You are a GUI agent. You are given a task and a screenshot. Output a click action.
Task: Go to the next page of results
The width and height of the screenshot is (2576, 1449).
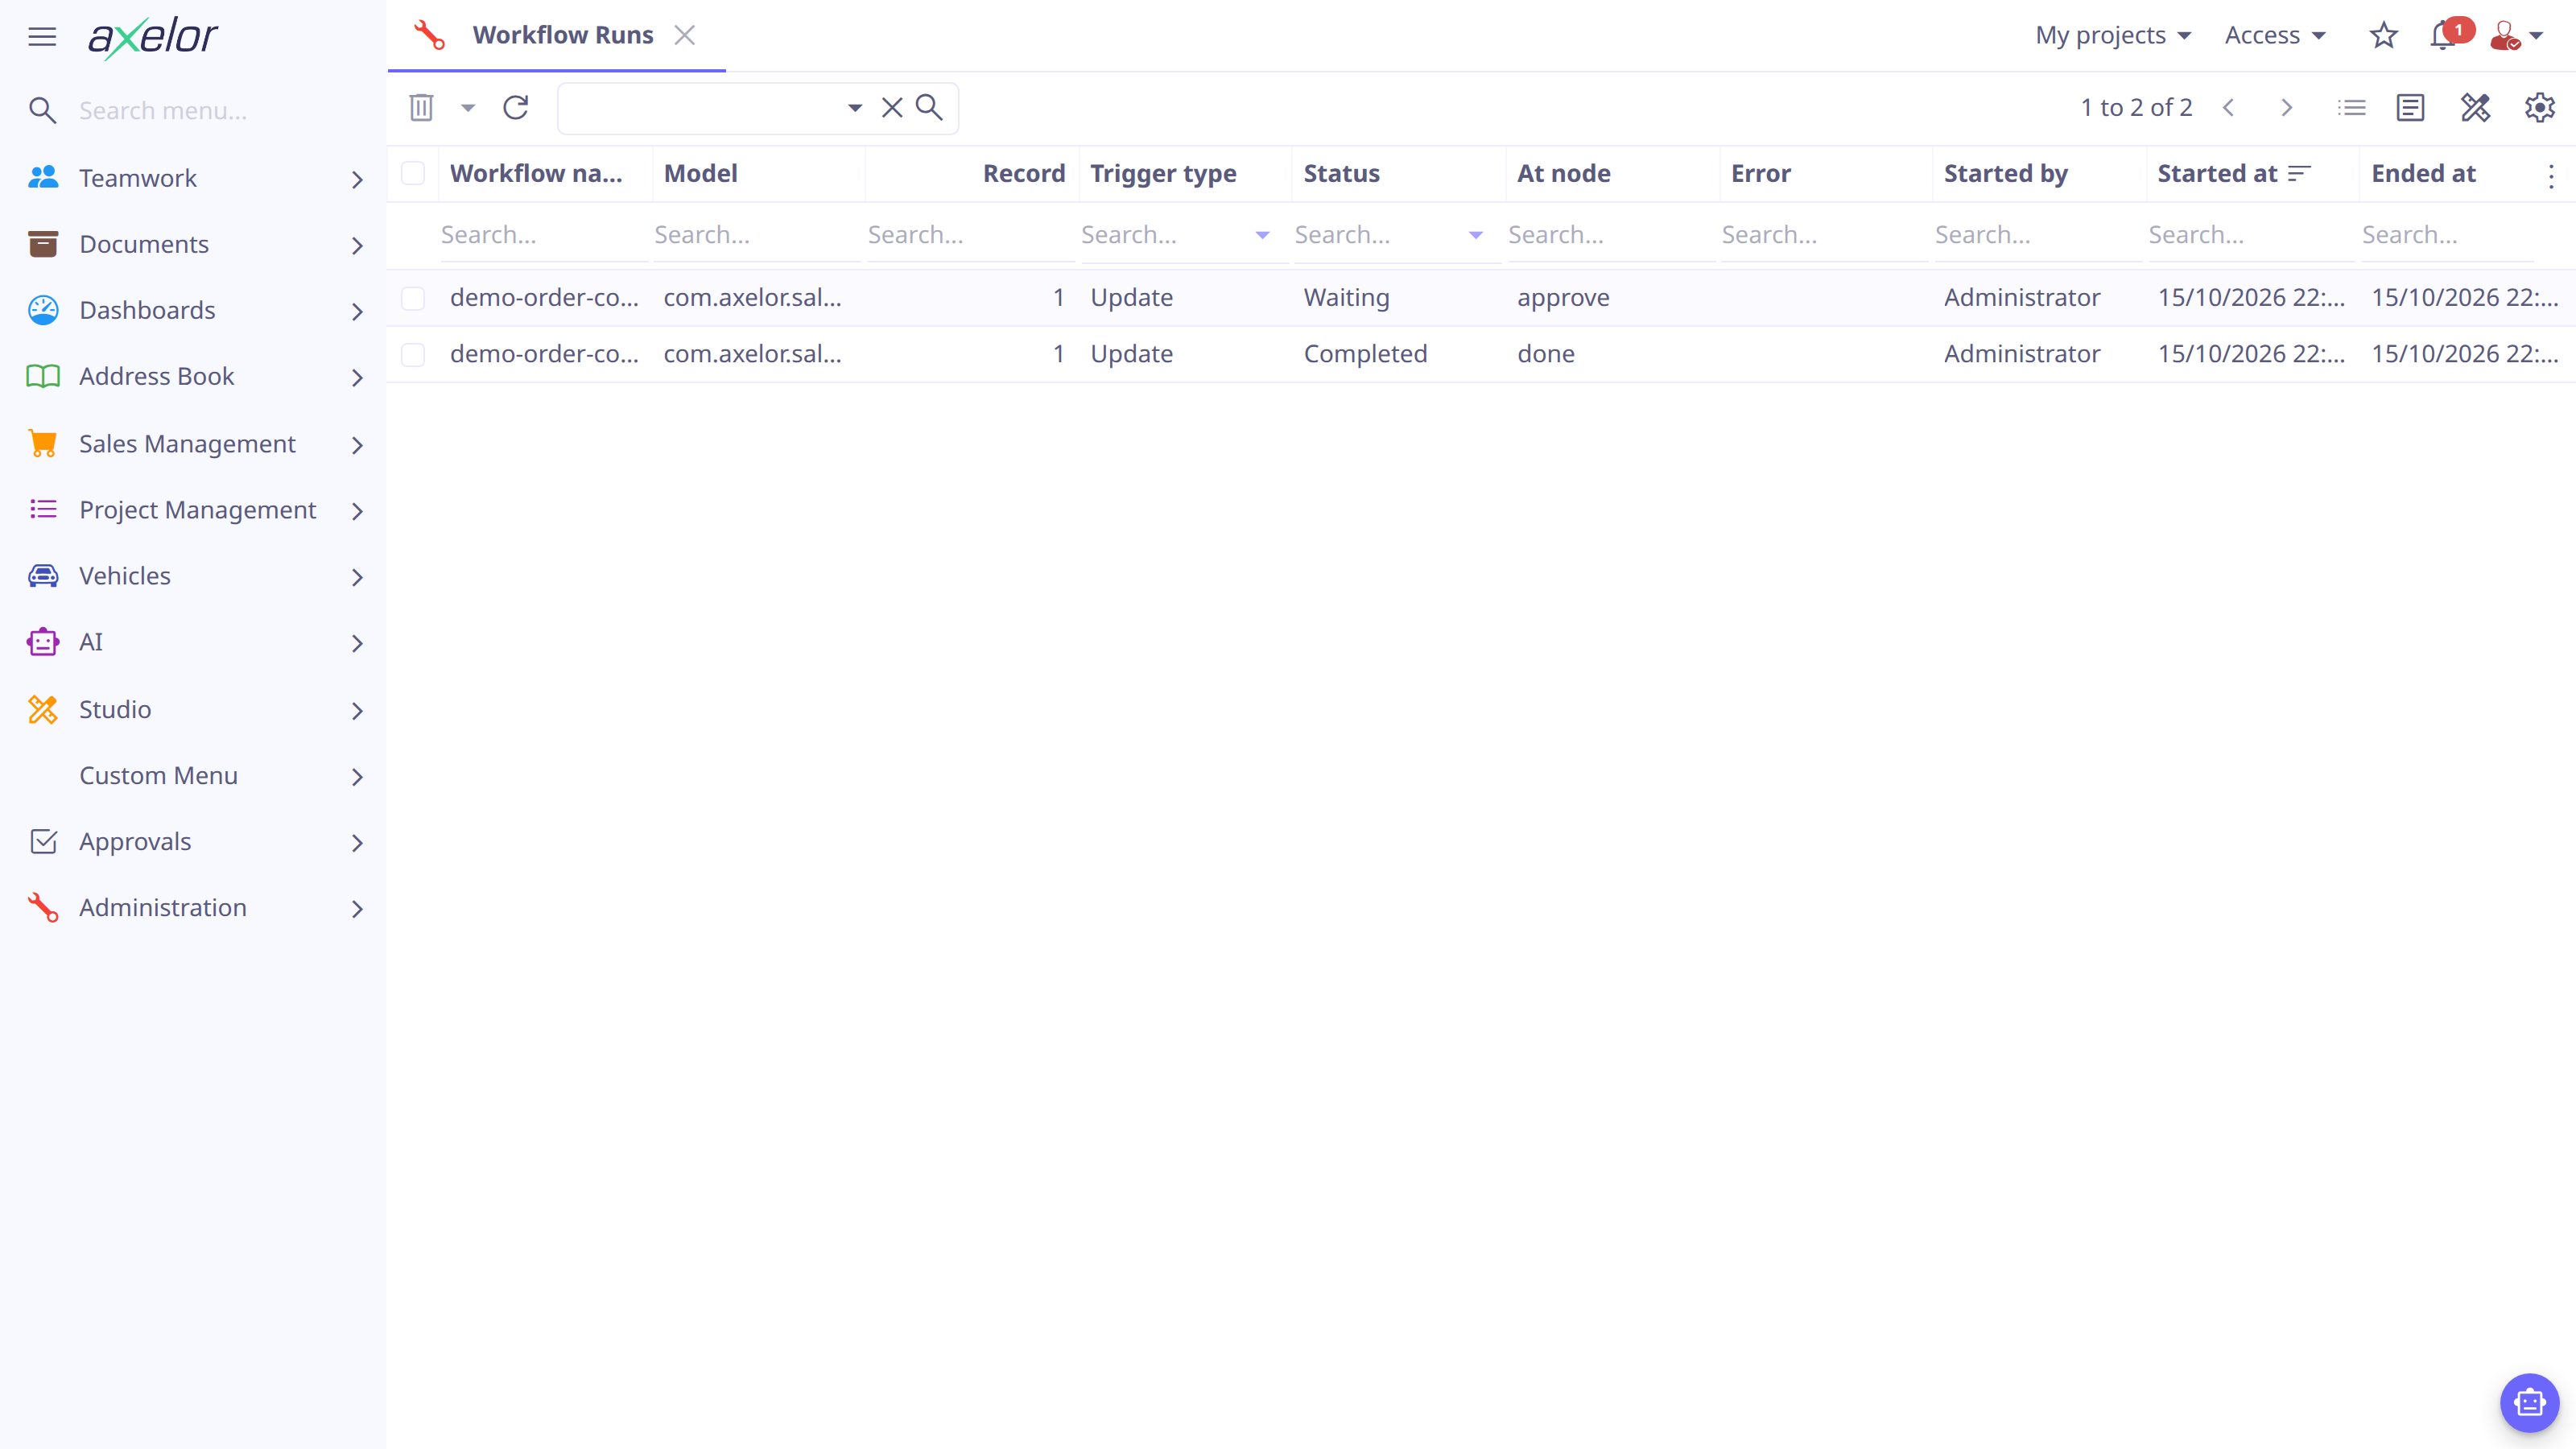coord(2286,107)
